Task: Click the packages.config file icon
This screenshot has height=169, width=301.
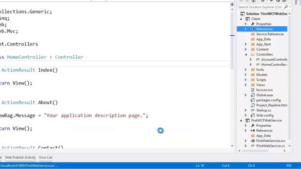Action: [253, 100]
